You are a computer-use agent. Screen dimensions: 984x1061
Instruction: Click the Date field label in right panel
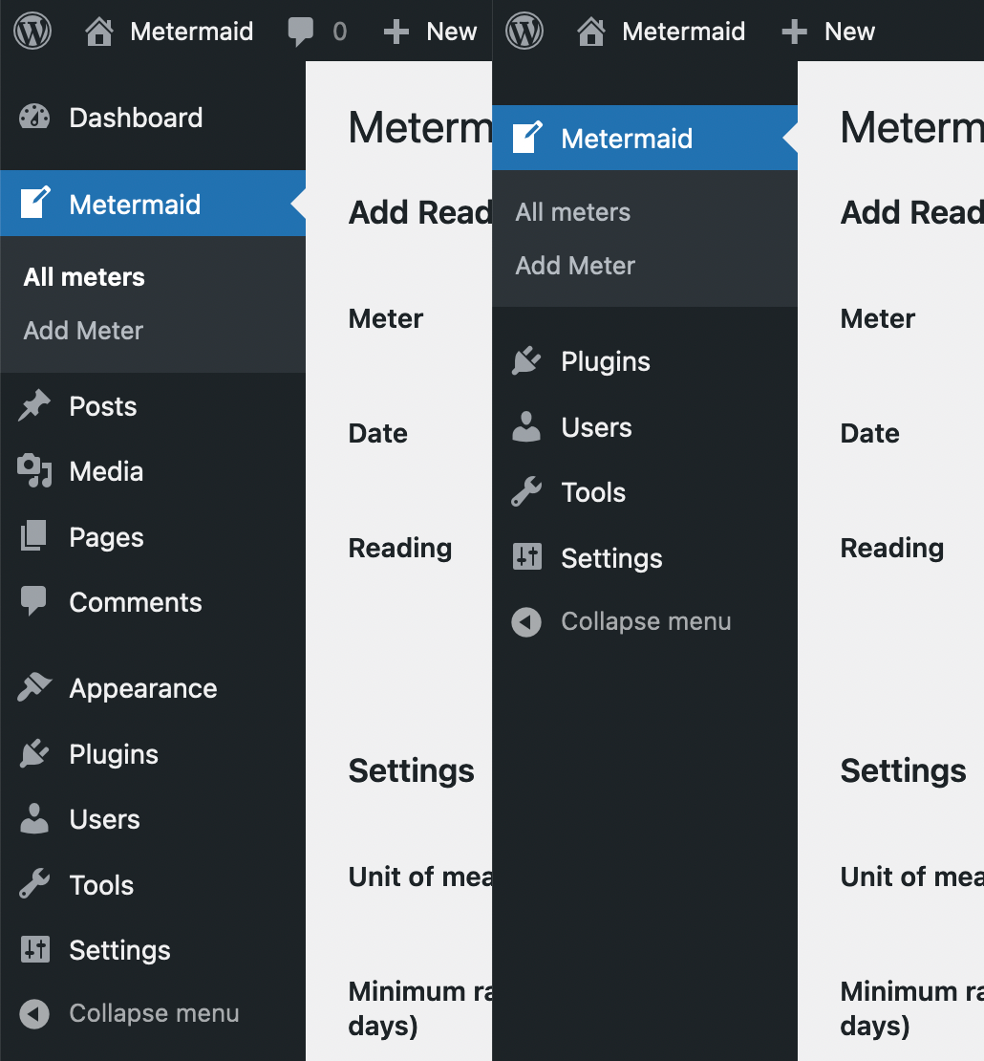pyautogui.click(x=869, y=433)
